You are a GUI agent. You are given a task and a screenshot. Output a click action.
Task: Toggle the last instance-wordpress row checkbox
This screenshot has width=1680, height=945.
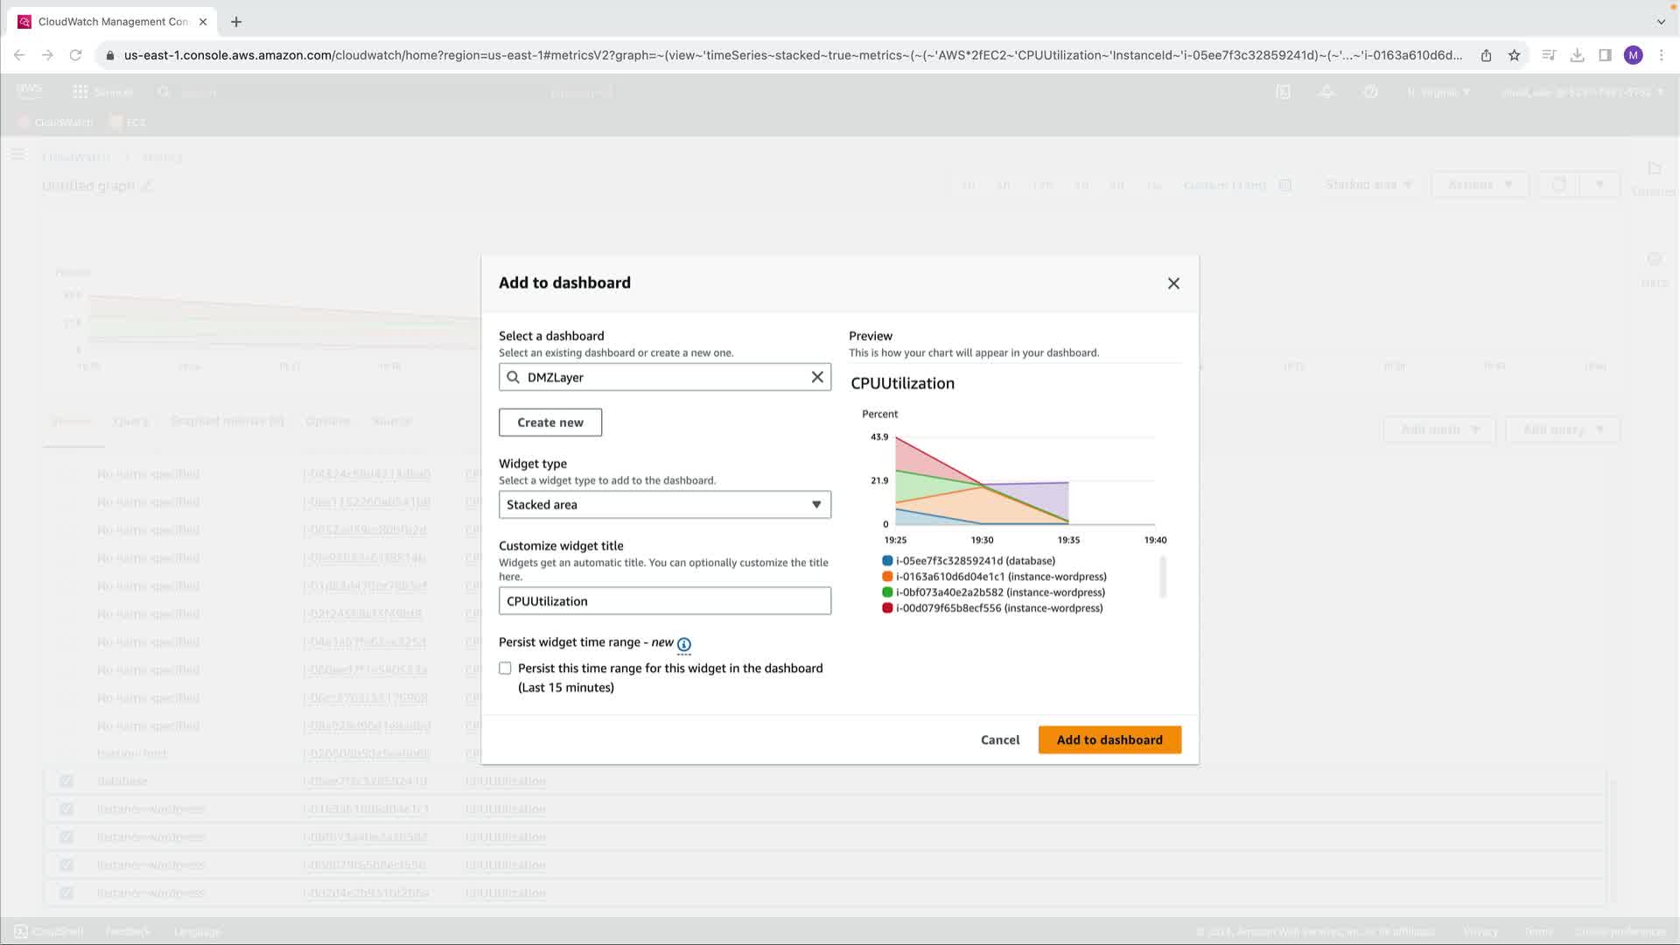(x=66, y=893)
